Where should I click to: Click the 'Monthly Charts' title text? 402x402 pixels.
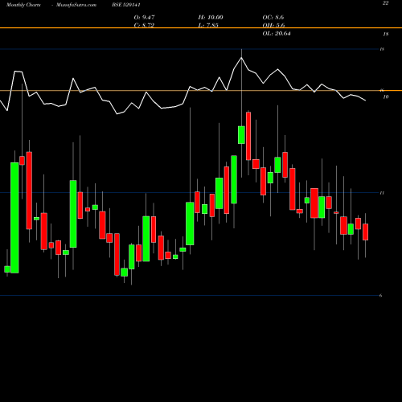pyautogui.click(x=23, y=5)
